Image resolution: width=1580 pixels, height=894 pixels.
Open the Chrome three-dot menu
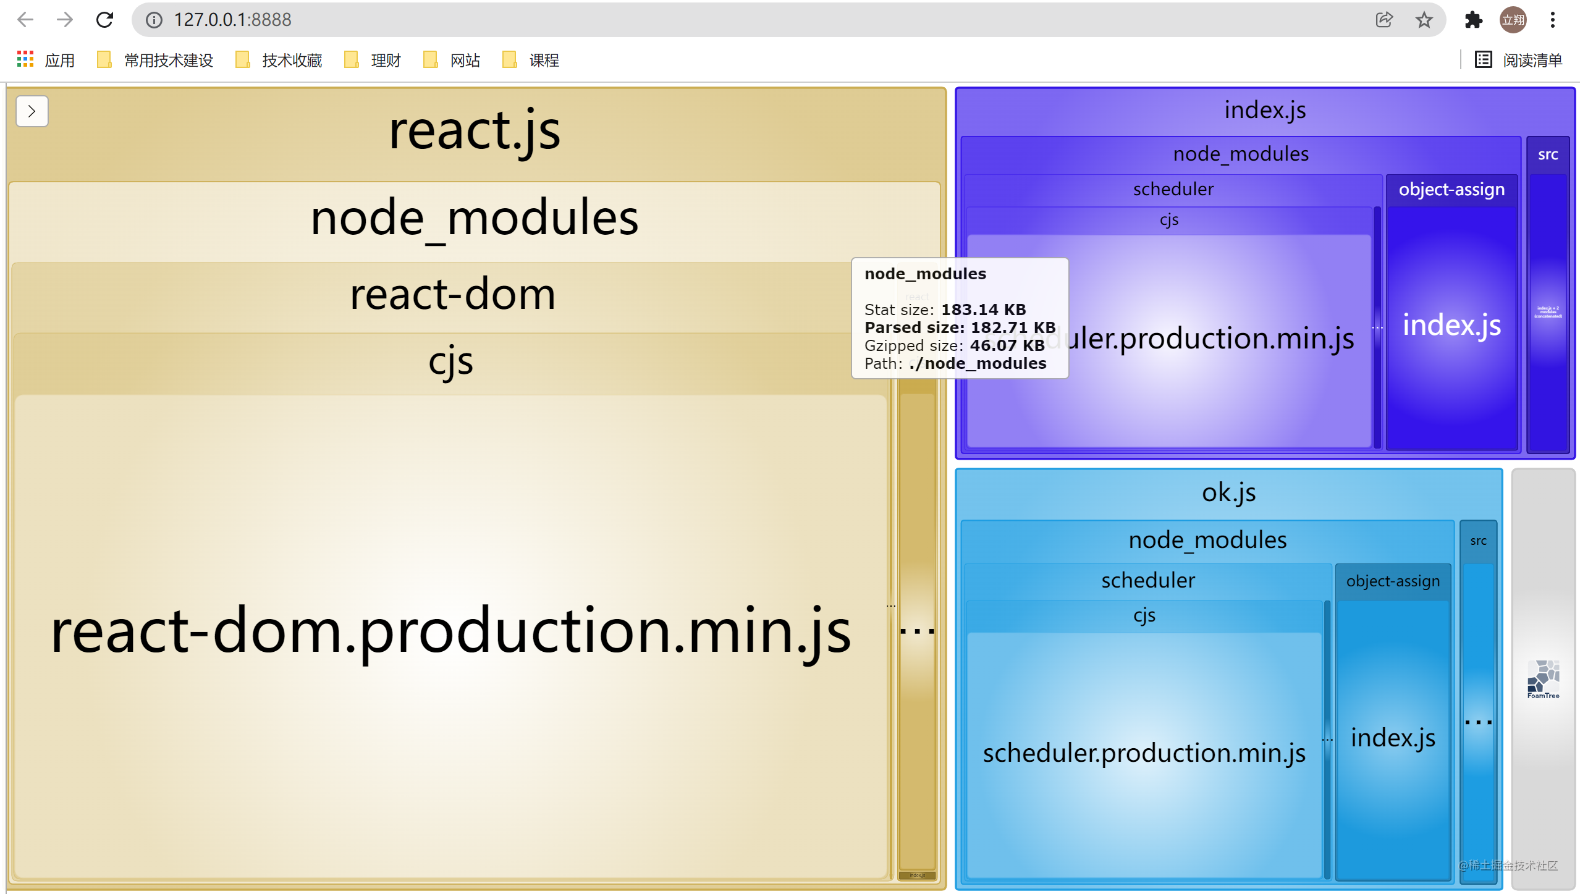coord(1552,20)
